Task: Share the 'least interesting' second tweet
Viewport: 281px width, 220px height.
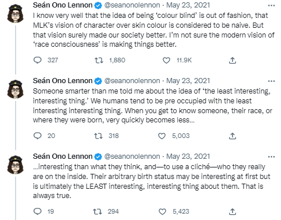Action: [233, 136]
